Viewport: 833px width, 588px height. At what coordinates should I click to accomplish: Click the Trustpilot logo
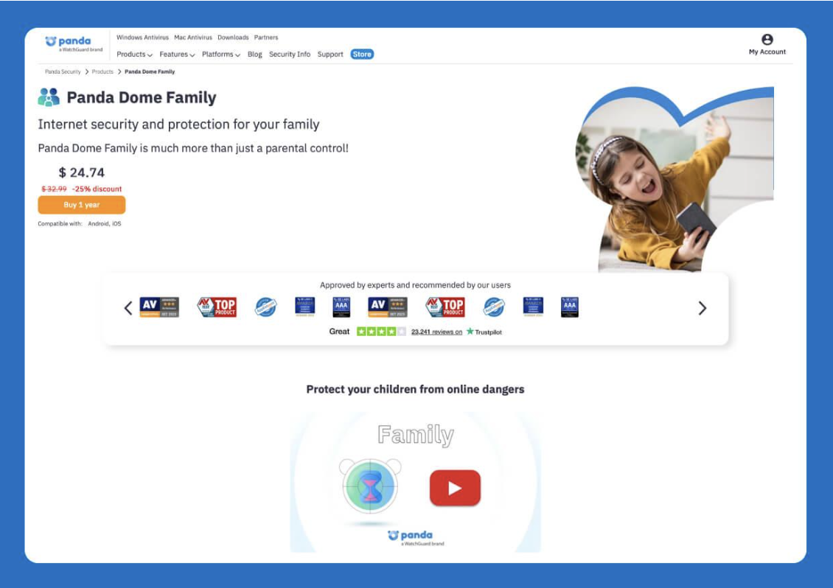pyautogui.click(x=484, y=332)
